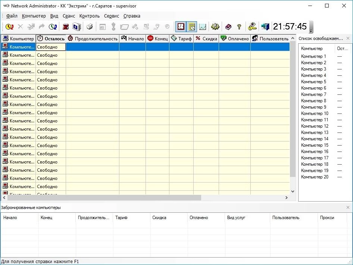The image size is (353, 265).
Task: Click the grayed-out X delete toolbar icon
Action: pyautogui.click(x=21, y=27)
